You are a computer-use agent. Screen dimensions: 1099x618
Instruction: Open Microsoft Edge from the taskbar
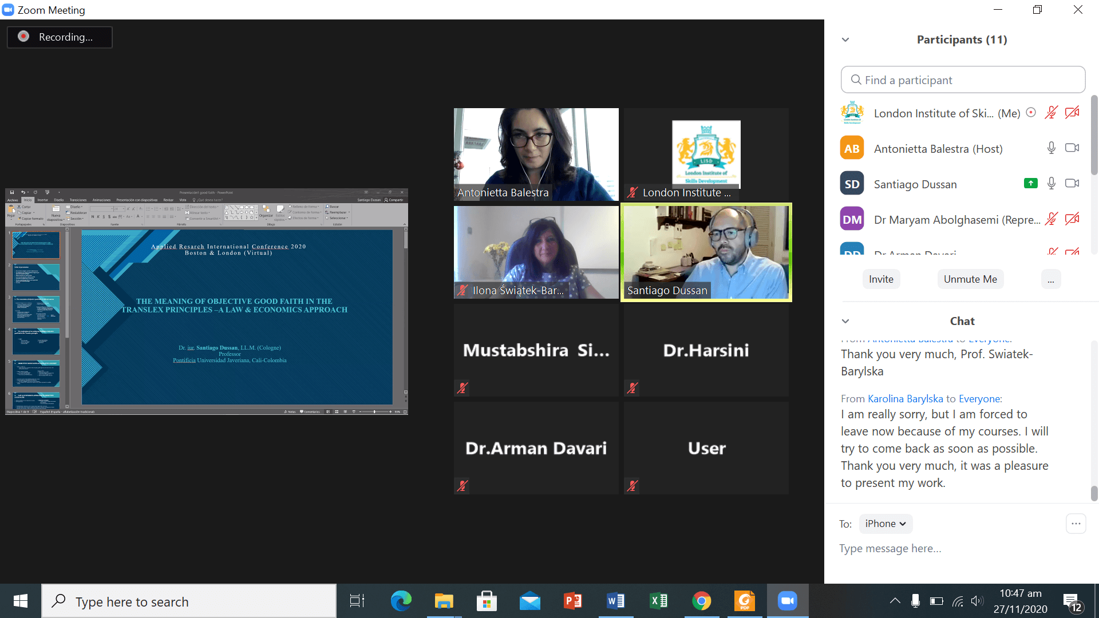point(401,601)
